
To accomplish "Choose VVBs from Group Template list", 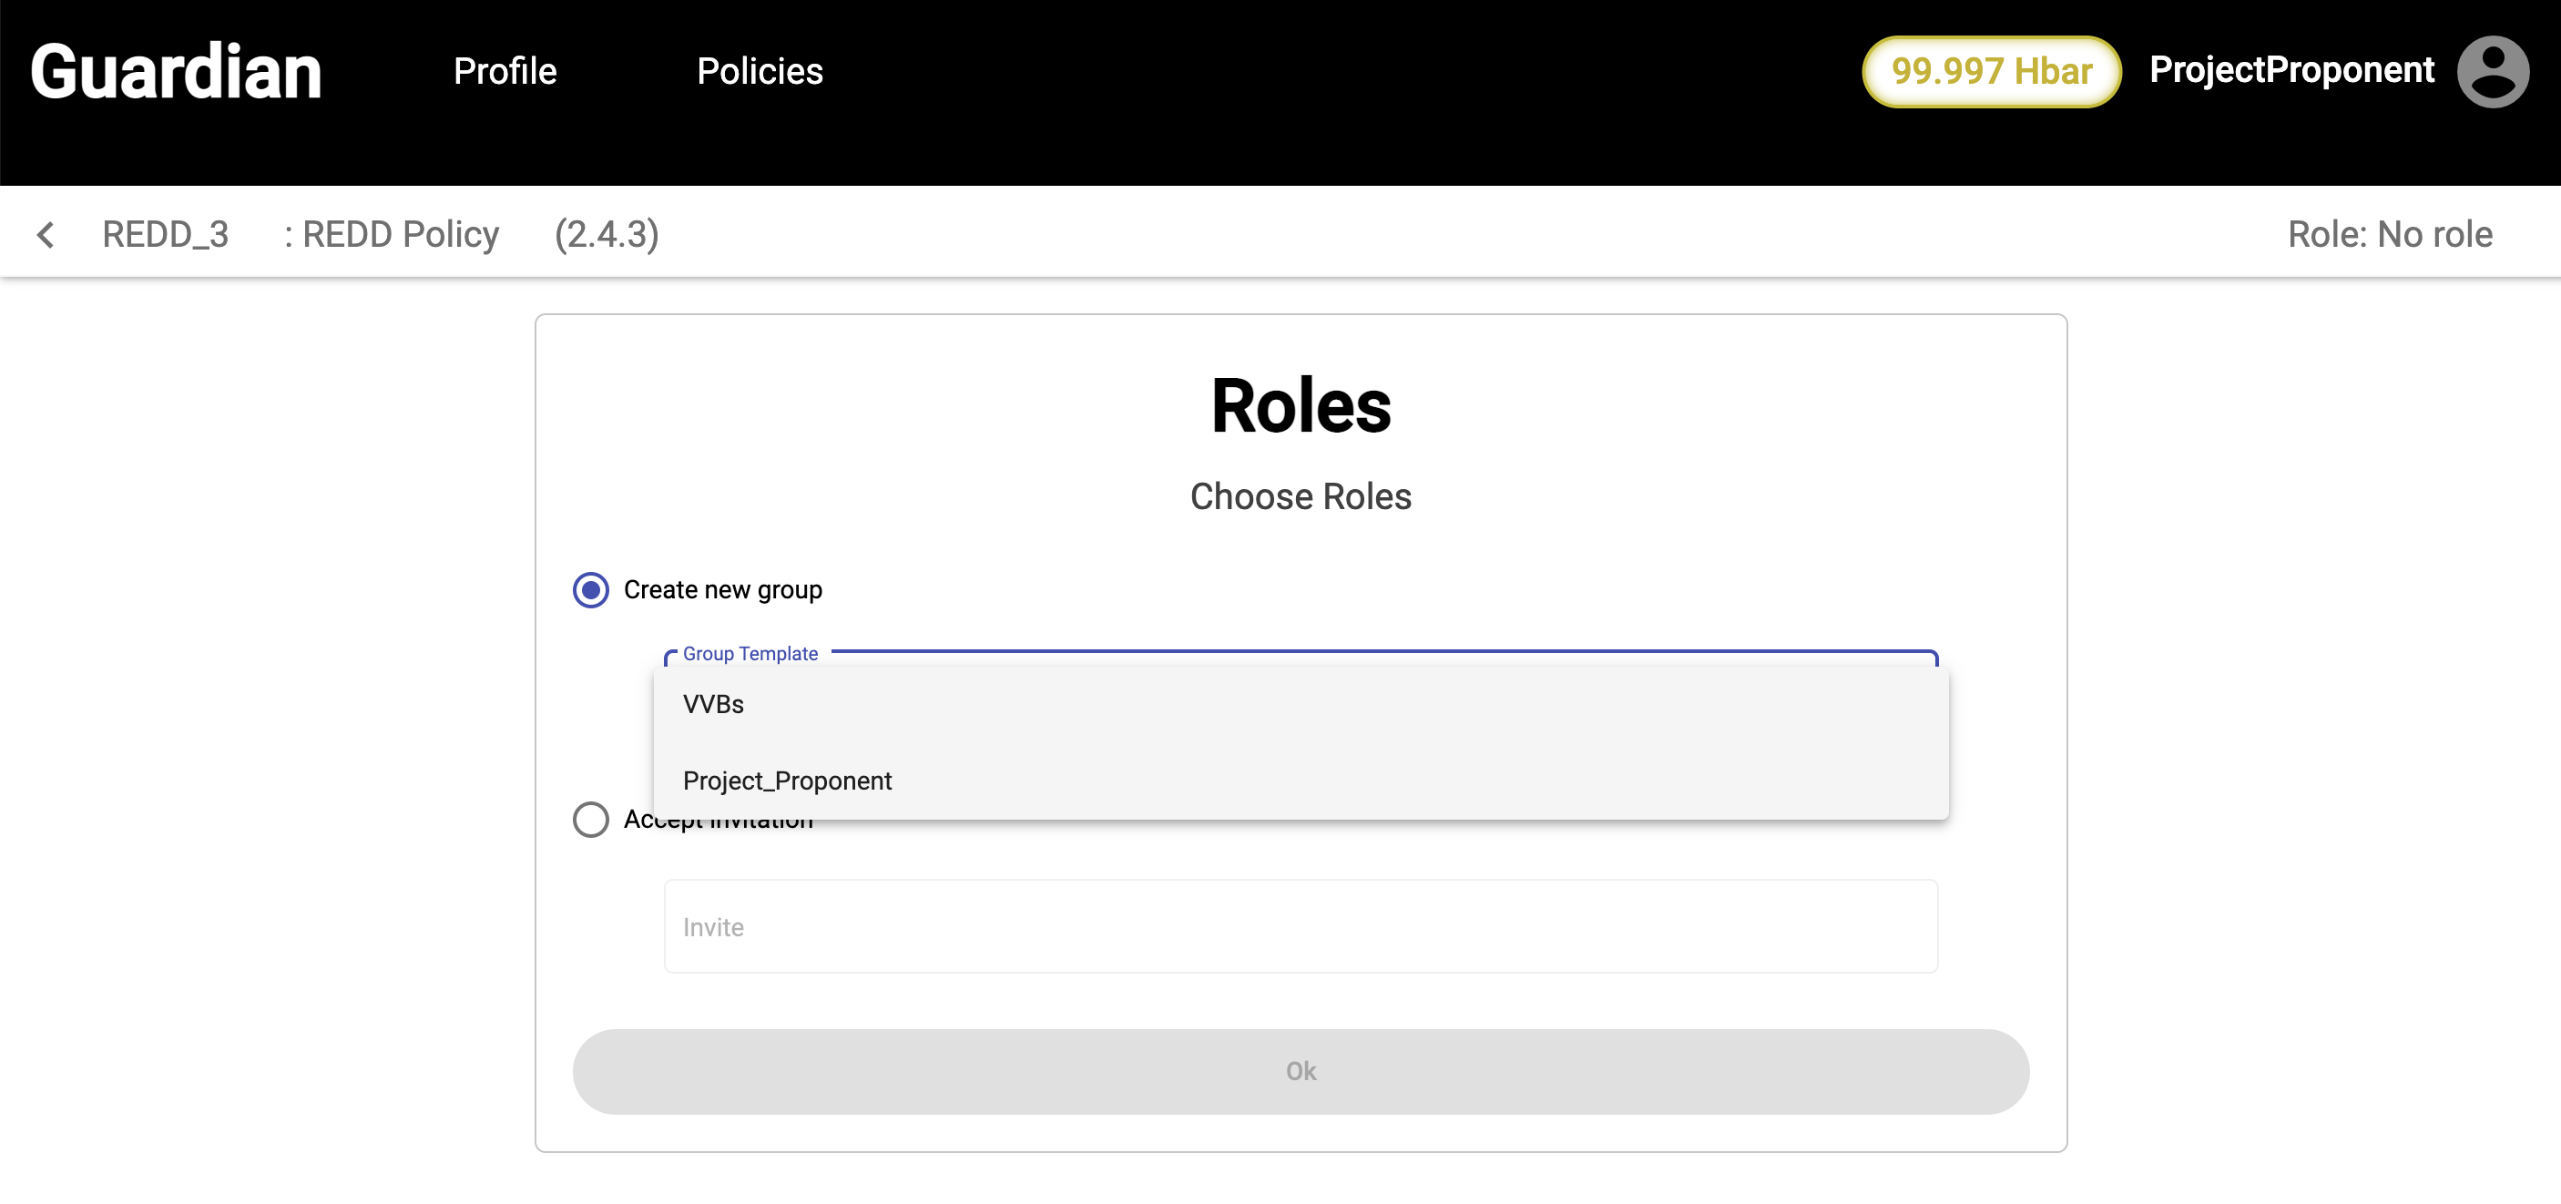I will click(713, 704).
